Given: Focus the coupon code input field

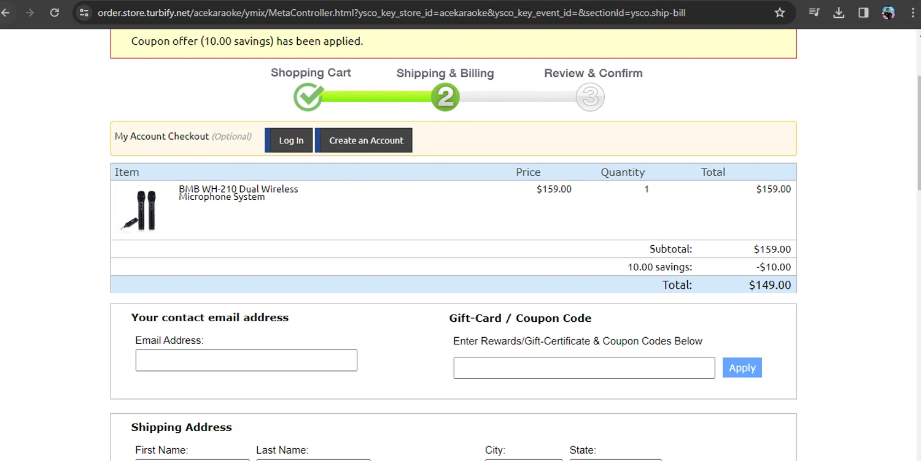Looking at the screenshot, I should (x=584, y=368).
